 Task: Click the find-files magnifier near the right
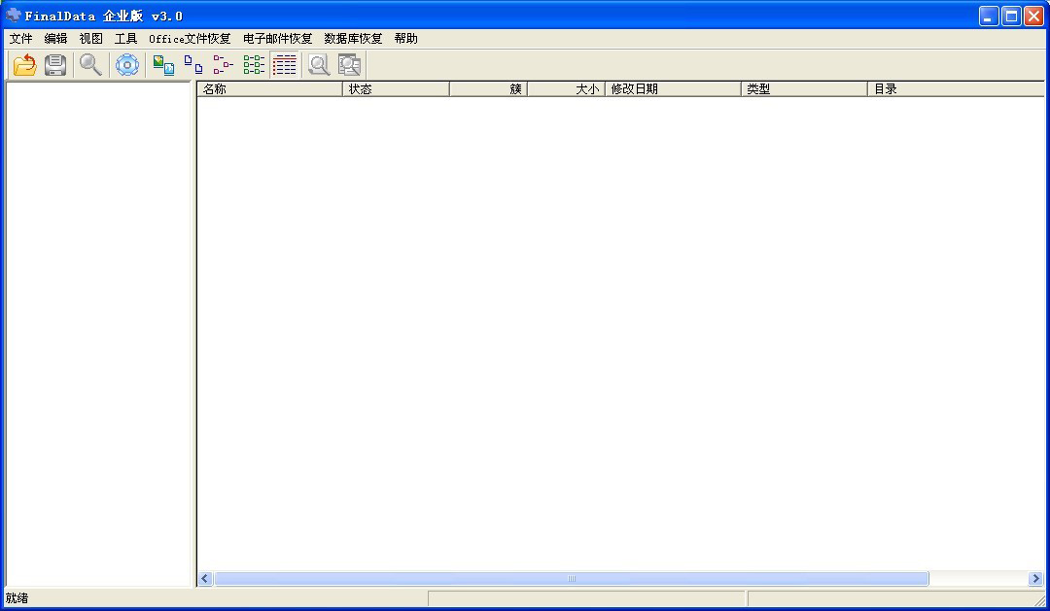pyautogui.click(x=318, y=64)
